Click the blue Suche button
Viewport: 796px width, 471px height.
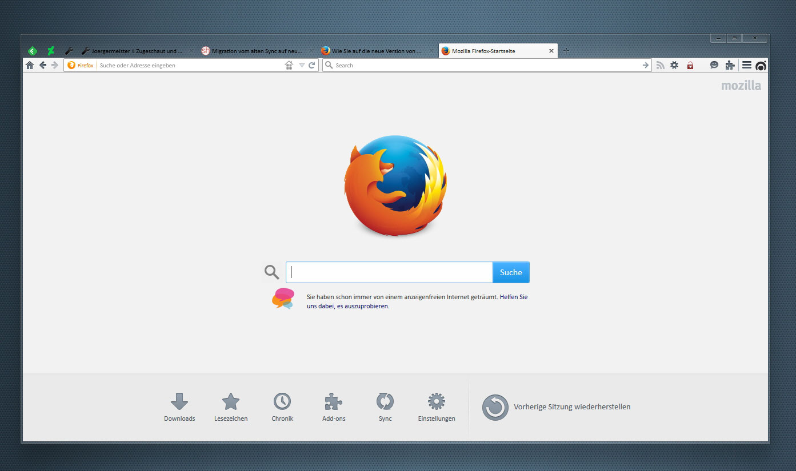(511, 272)
